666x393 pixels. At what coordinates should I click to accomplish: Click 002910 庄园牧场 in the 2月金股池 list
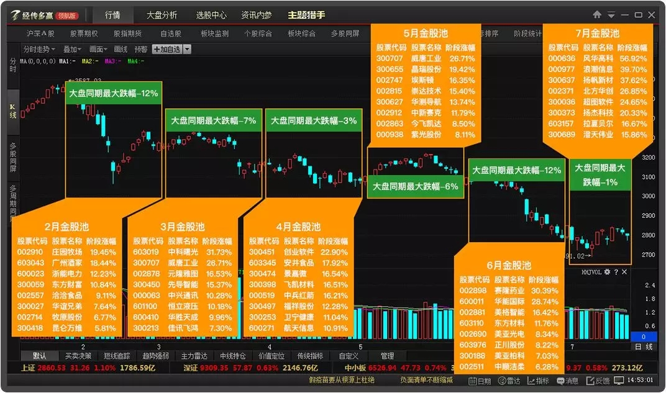coord(66,252)
